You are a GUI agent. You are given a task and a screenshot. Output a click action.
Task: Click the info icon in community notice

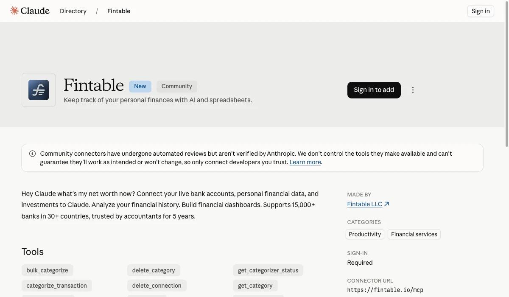32,154
